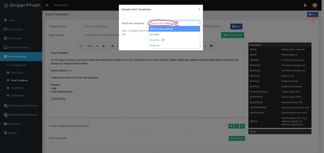Open the Create New dropdown
The height and width of the screenshot is (153, 324).
point(61,5)
